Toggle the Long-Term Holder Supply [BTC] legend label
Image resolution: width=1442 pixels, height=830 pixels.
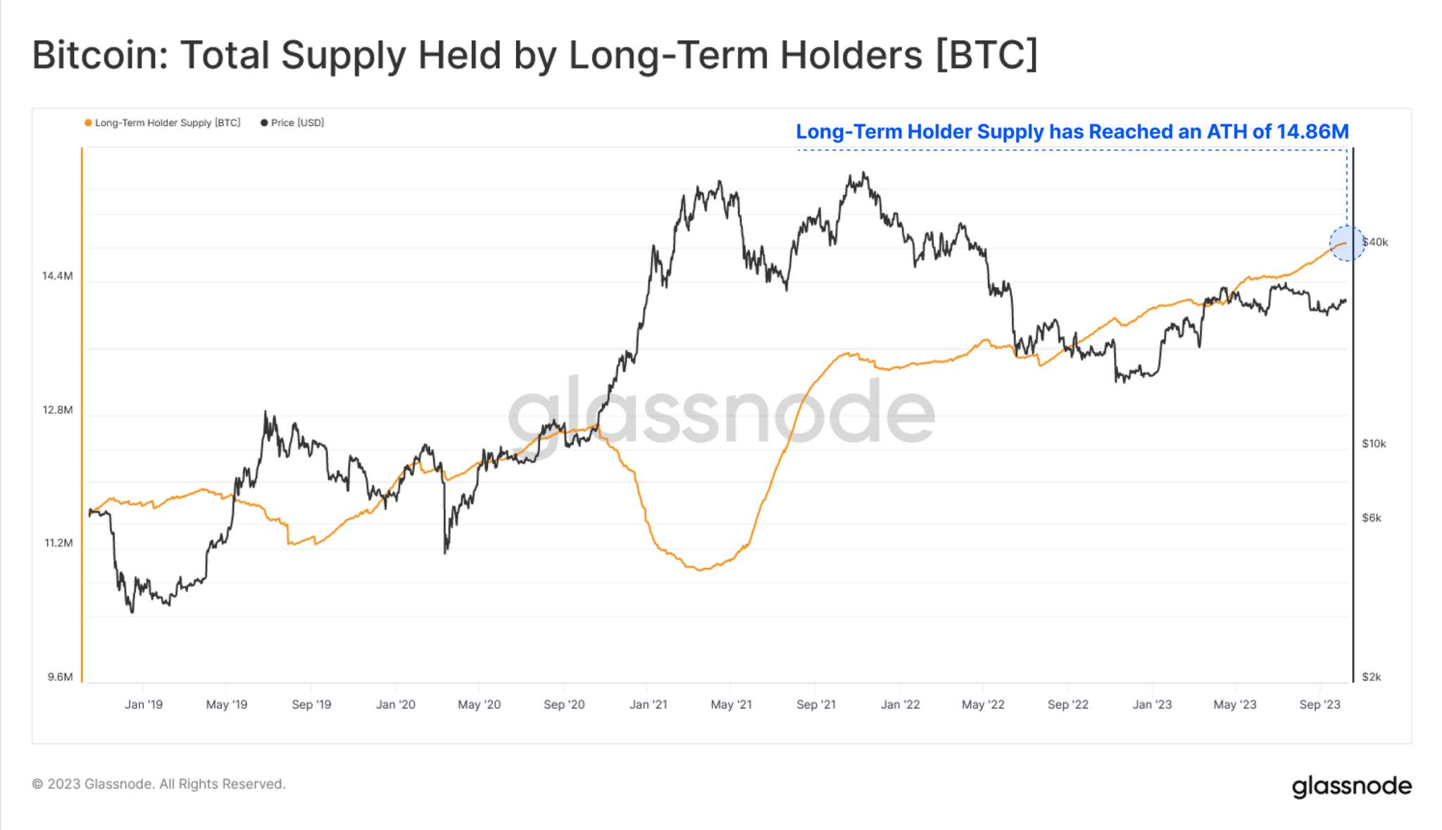tap(168, 122)
